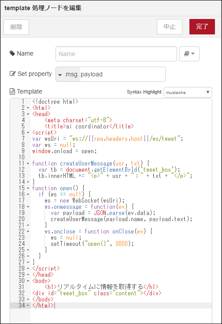Focus the Name input field

(116, 54)
